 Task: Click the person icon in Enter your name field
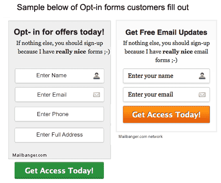tap(202, 76)
